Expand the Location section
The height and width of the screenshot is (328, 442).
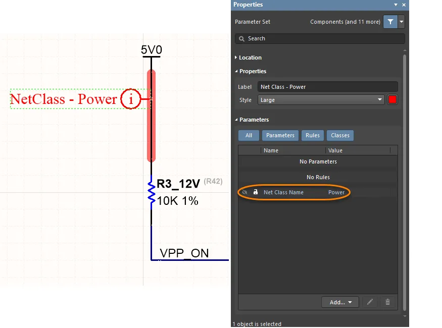[x=236, y=58]
